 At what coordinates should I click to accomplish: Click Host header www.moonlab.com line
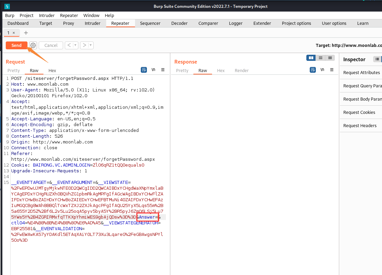[x=40, y=84]
